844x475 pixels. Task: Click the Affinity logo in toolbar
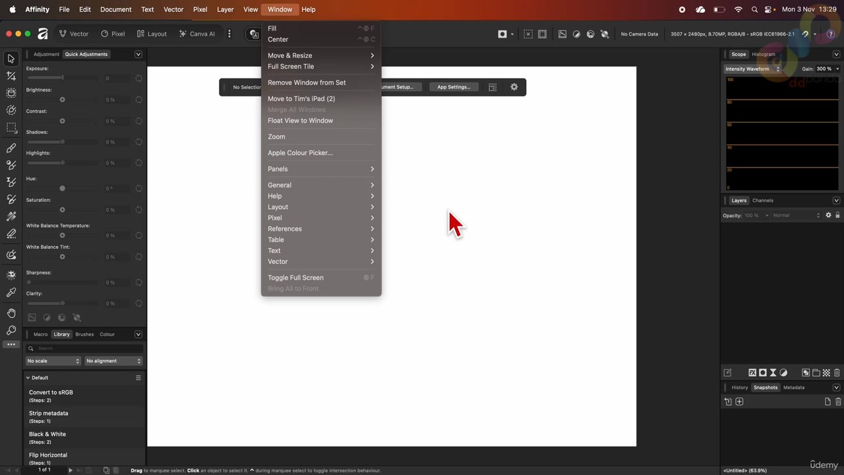click(43, 34)
